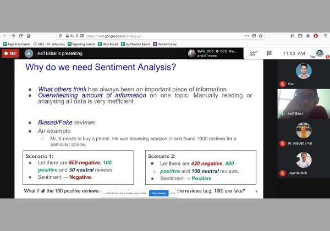
Task: Bookmark this page with the star
Action: pyautogui.click(x=261, y=36)
